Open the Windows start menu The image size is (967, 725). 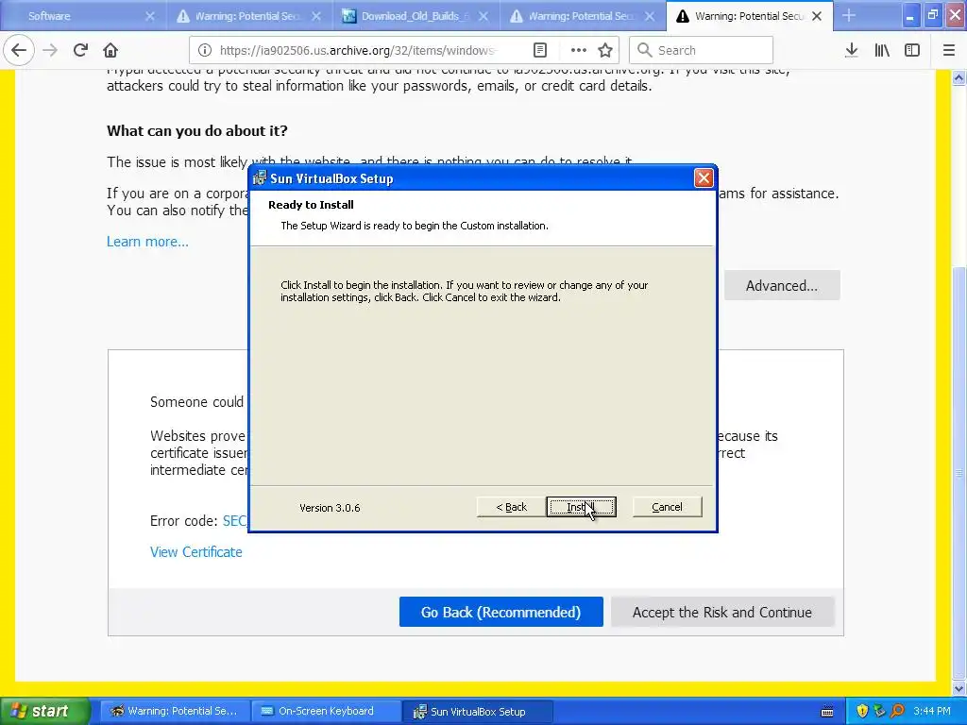[45, 711]
